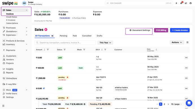This screenshot has width=195, height=109.
Task: Go to page 2
Action: tap(164, 104)
